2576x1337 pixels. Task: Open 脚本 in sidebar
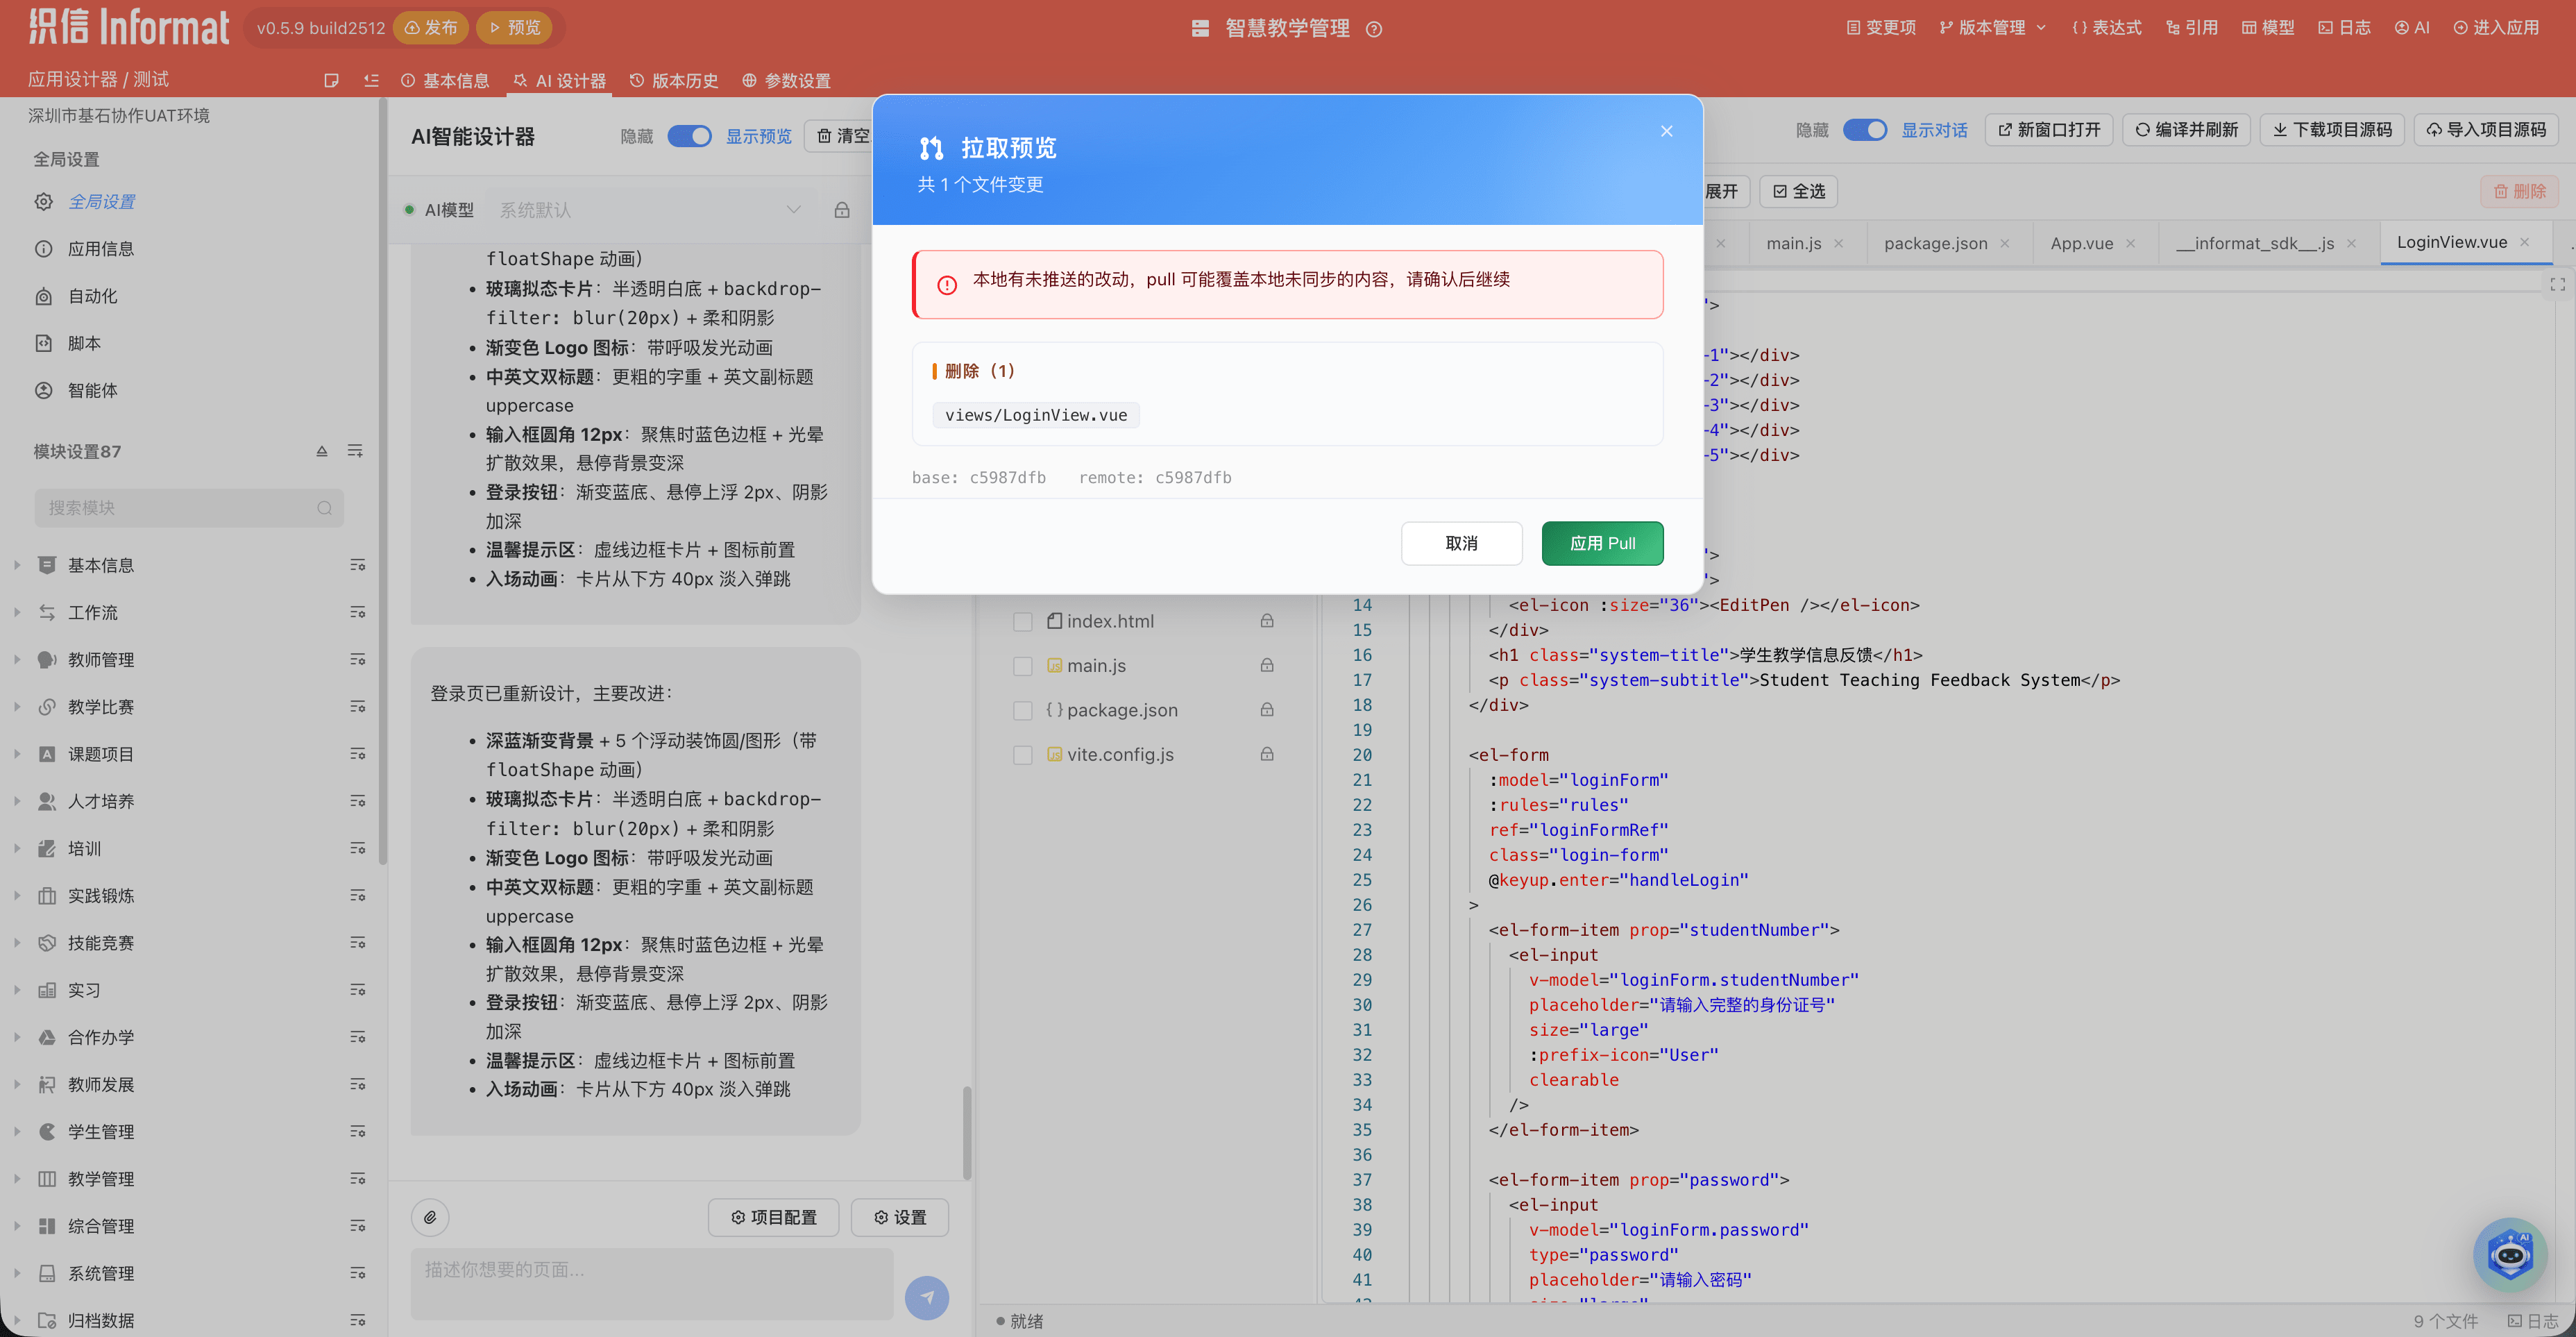click(x=68, y=343)
